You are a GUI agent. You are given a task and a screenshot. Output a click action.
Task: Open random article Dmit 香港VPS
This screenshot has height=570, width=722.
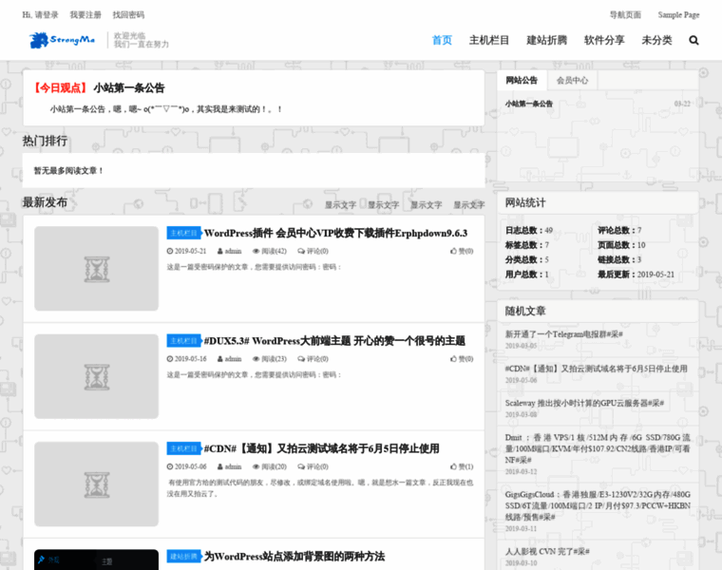(598, 448)
